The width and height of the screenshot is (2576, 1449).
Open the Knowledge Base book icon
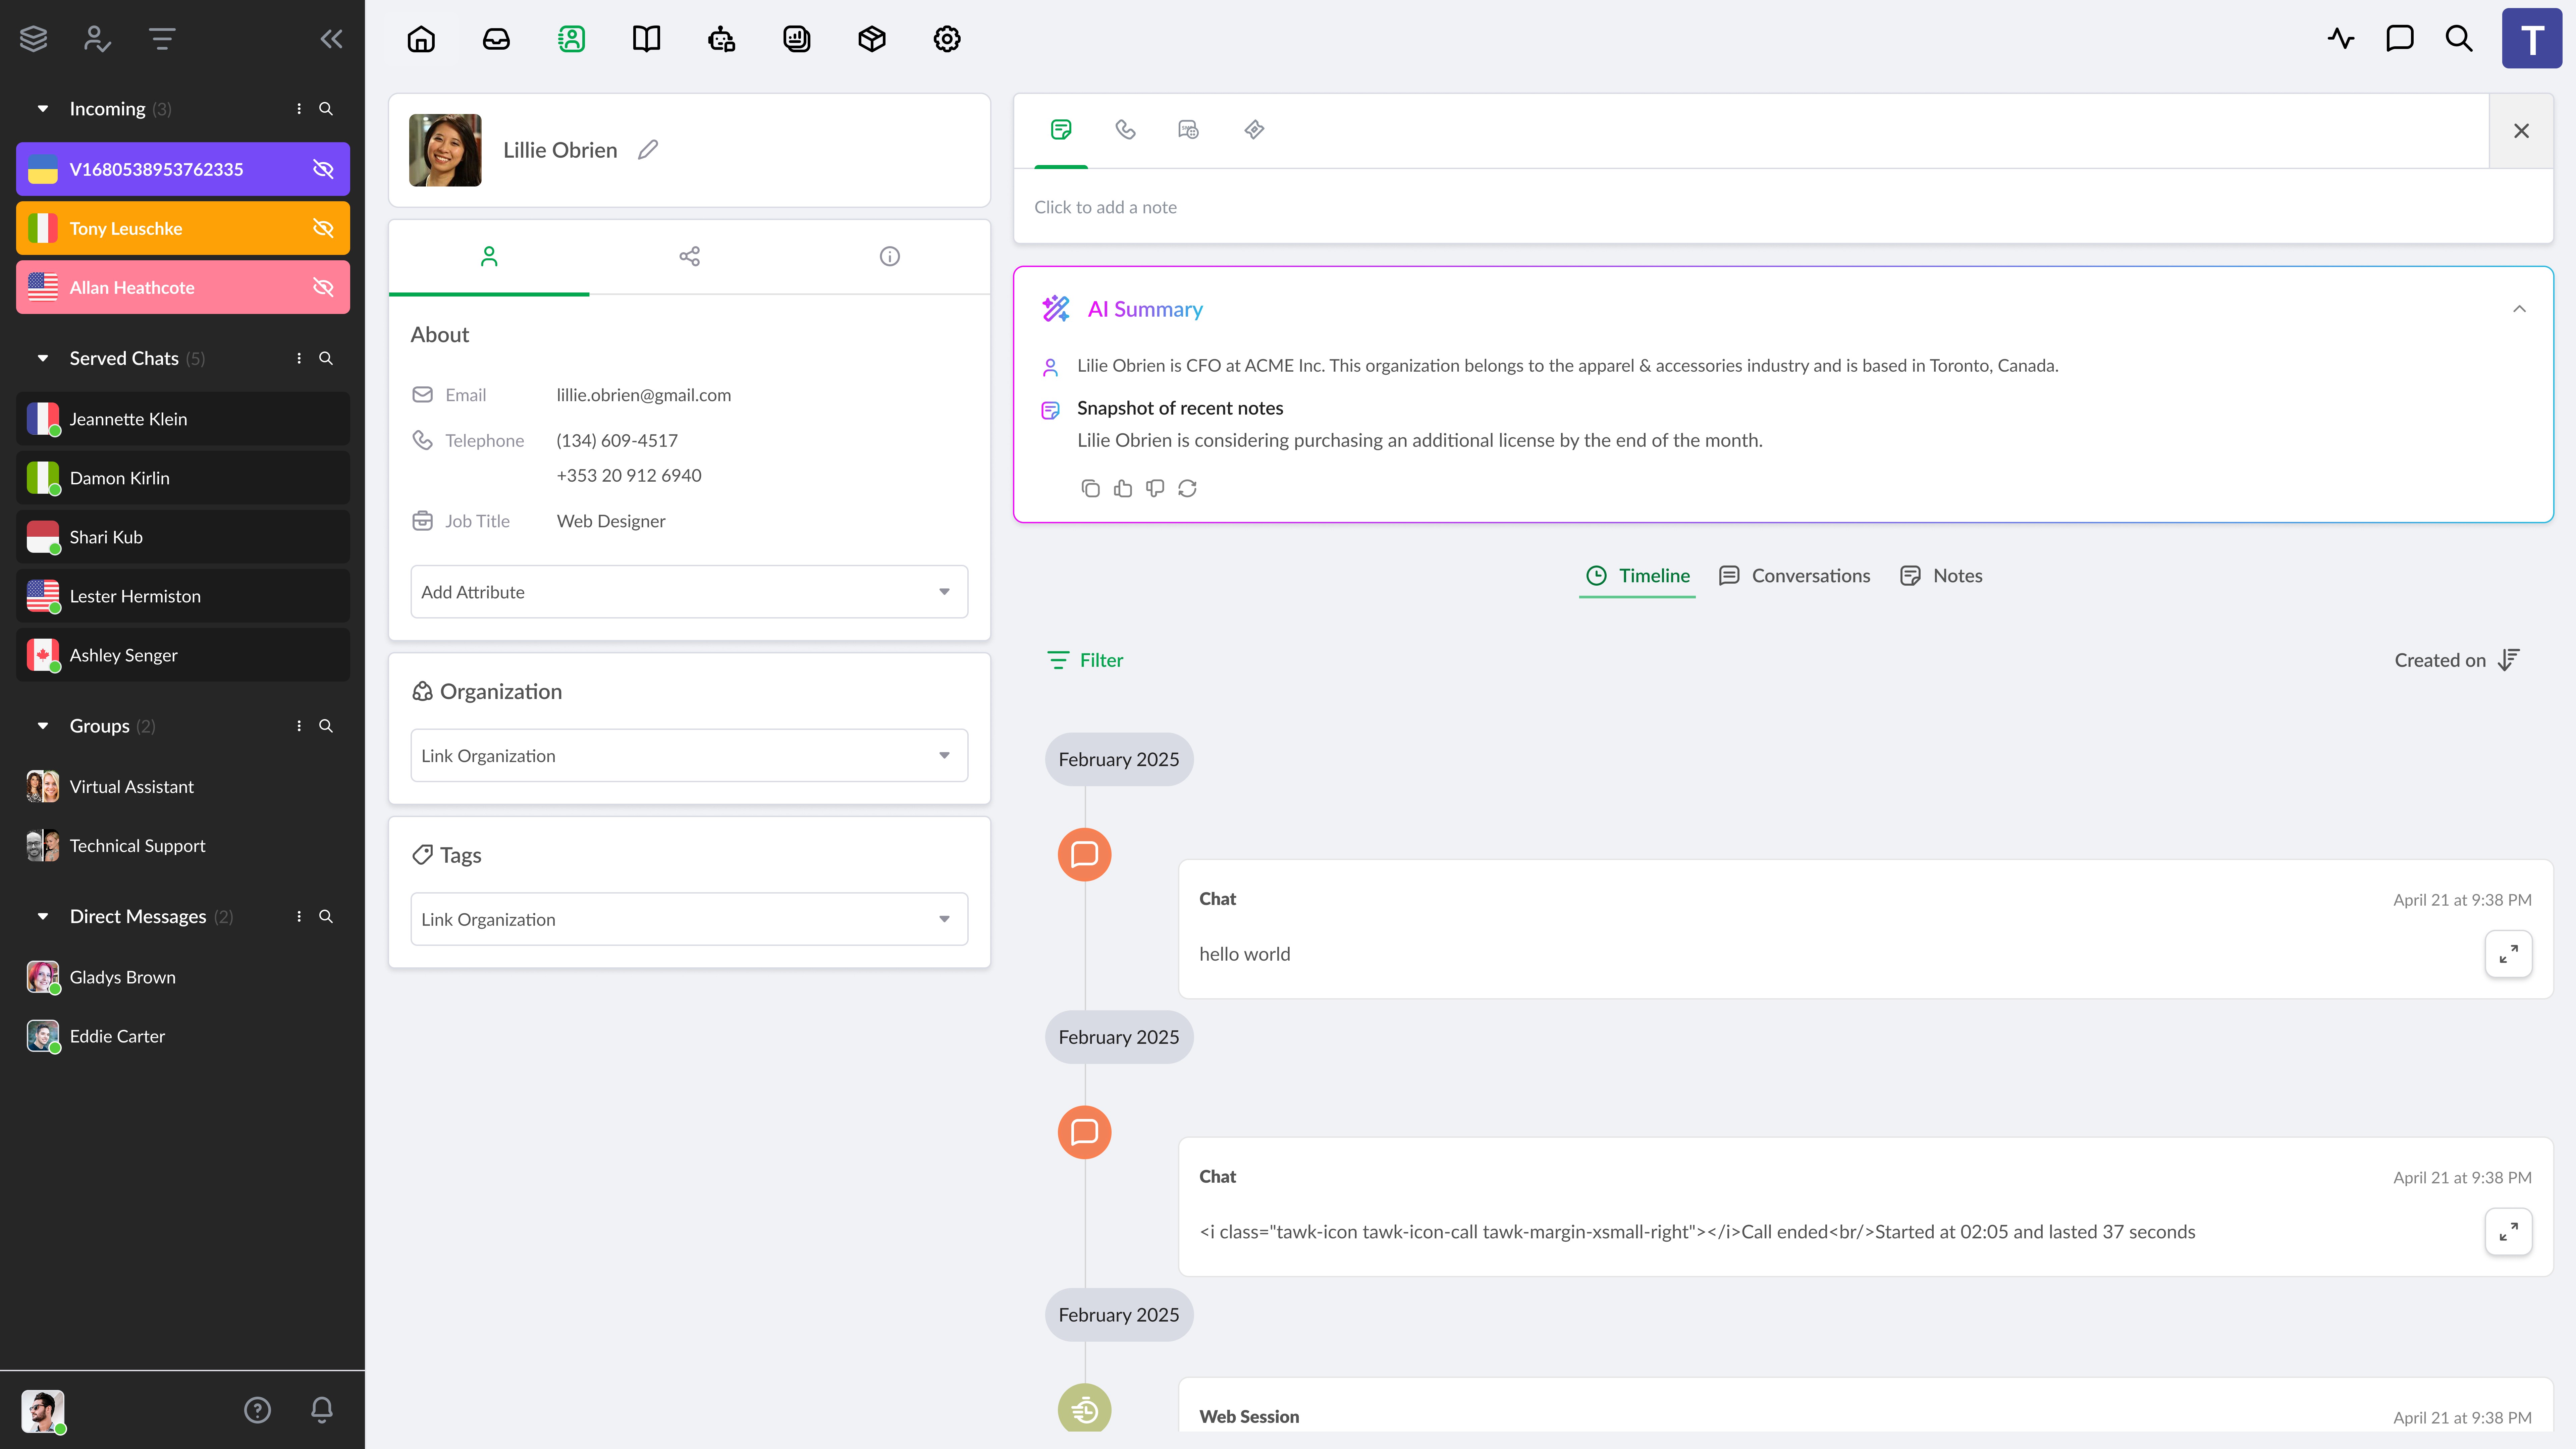646,39
